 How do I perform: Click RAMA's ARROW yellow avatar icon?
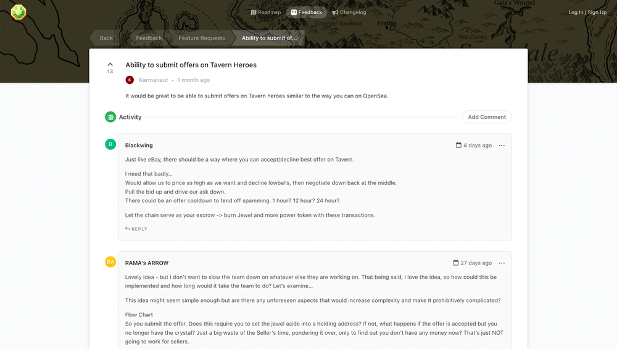[x=110, y=261]
